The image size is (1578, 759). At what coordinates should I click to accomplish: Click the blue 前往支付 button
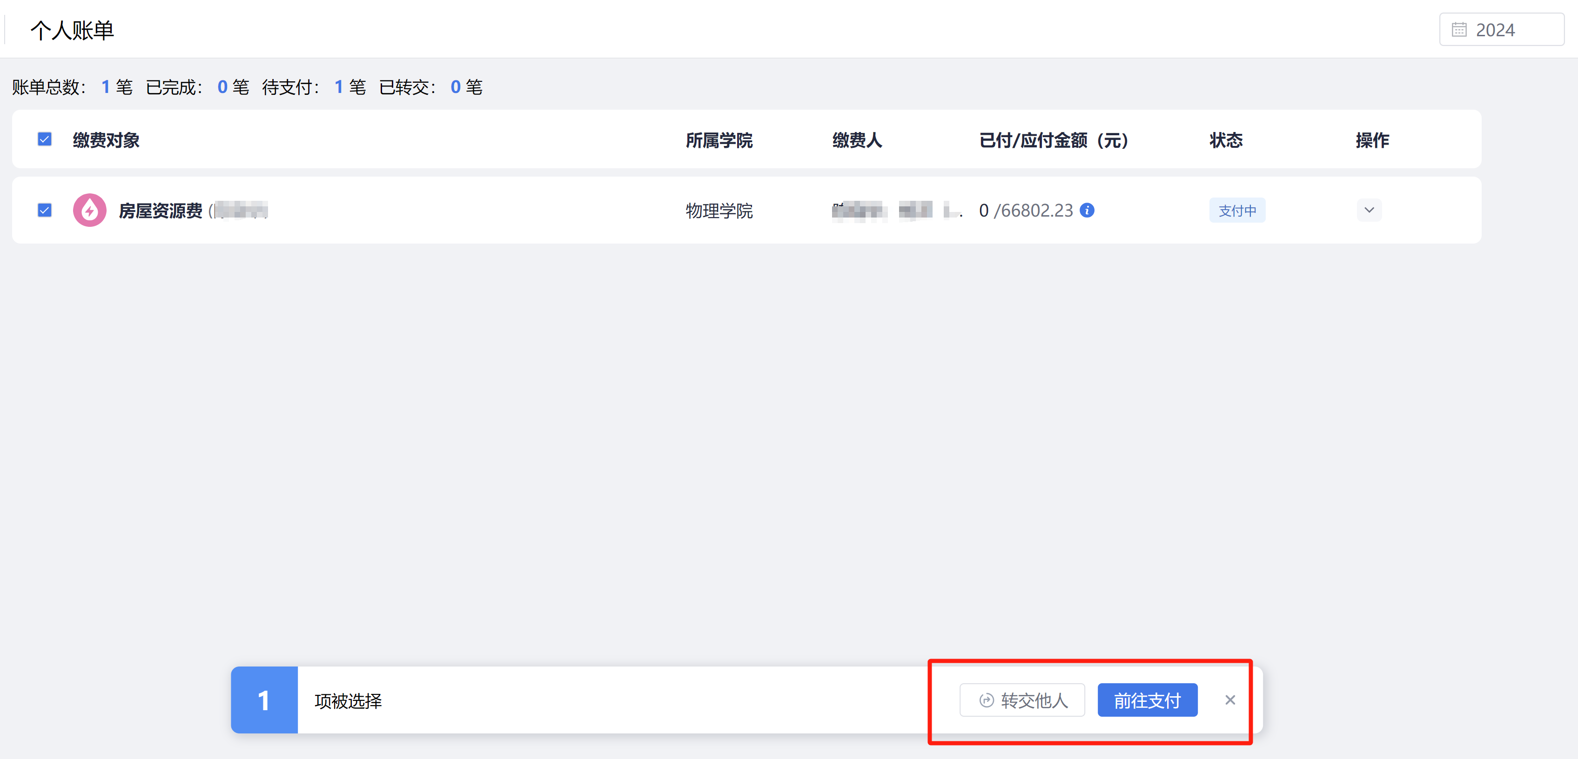(x=1147, y=700)
